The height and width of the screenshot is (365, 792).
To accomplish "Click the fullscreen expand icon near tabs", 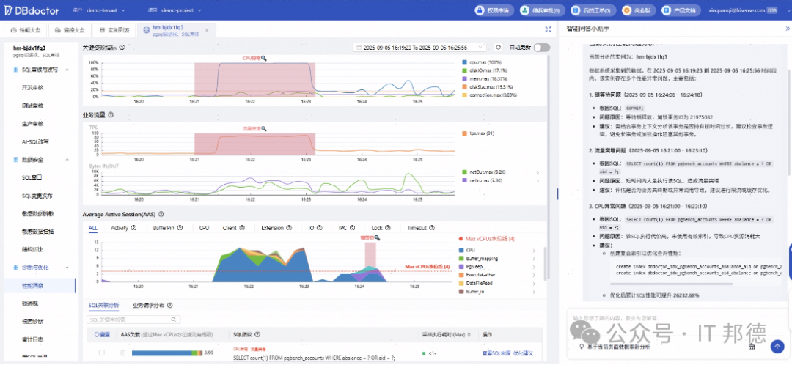I will point(549,30).
